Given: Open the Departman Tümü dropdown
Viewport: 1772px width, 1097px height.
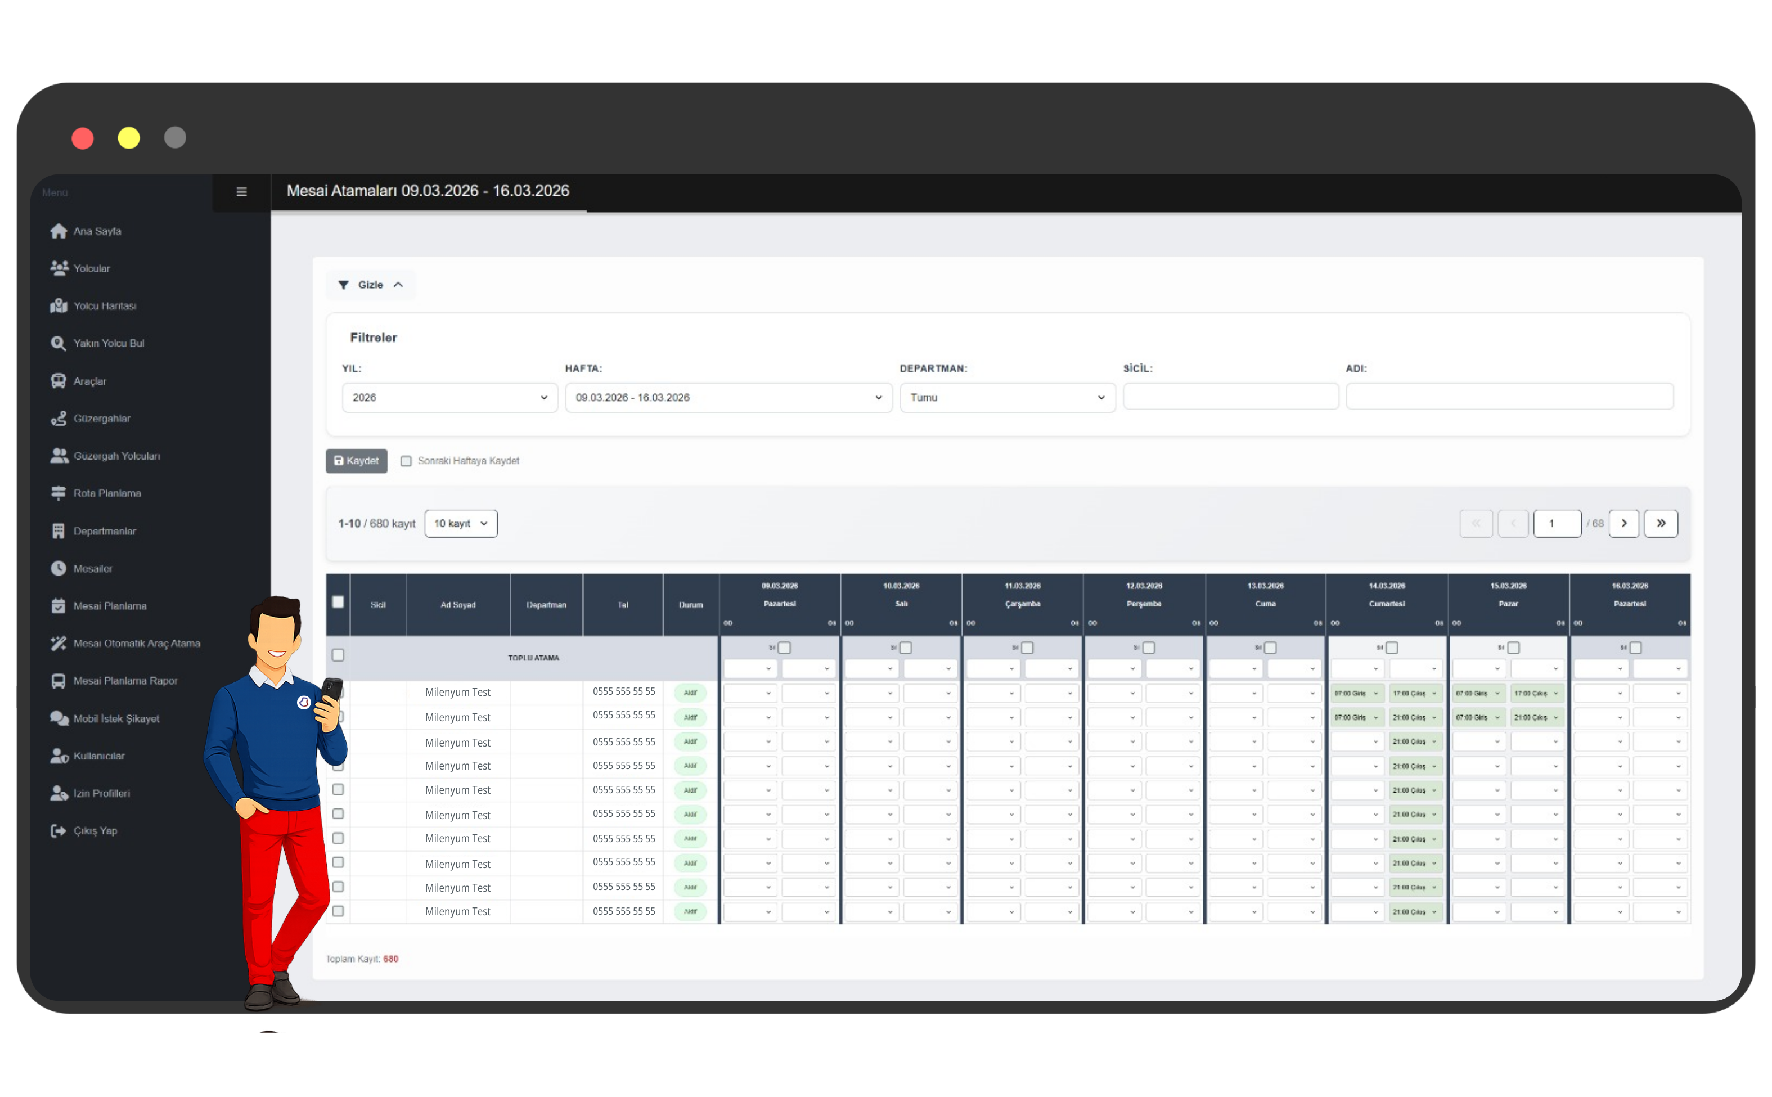Looking at the screenshot, I should tap(1007, 398).
